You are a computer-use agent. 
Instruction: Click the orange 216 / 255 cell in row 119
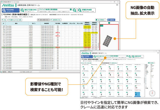coord(87,47)
